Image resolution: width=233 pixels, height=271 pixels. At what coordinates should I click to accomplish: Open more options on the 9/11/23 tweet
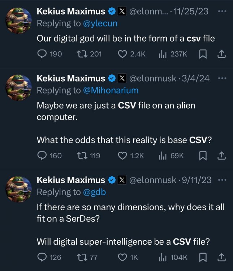[x=222, y=180]
